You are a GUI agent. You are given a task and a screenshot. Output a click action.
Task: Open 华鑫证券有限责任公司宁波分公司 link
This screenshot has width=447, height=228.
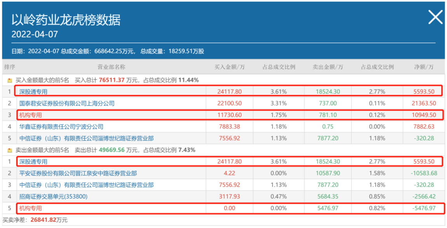61,127
